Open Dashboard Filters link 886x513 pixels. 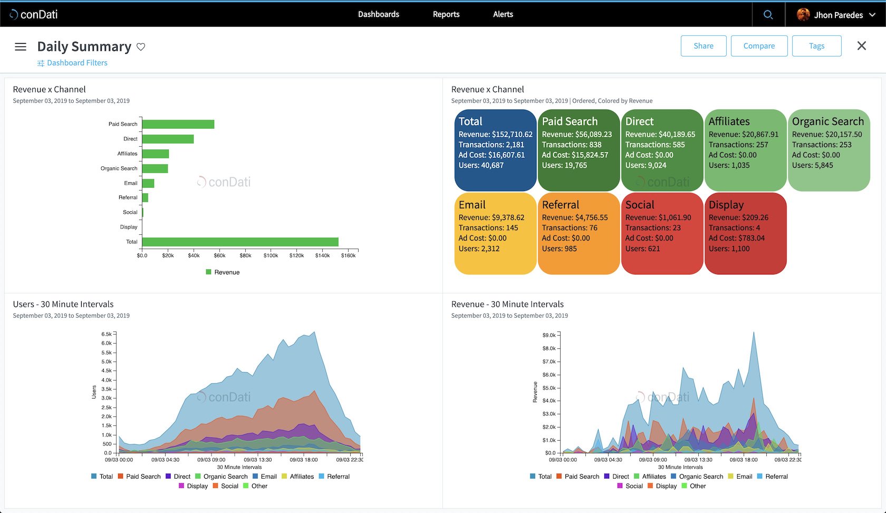[x=77, y=63]
